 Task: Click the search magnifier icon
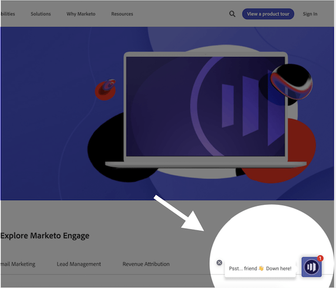pos(232,14)
